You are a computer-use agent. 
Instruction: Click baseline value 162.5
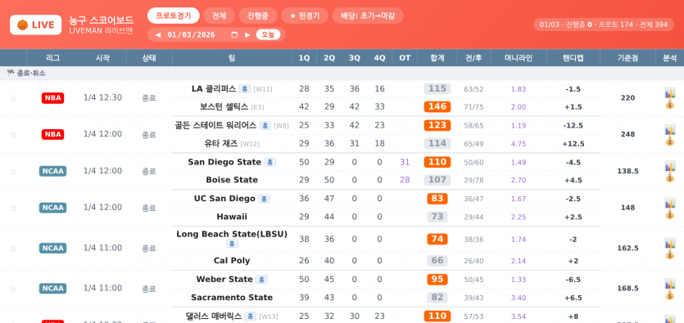627,248
